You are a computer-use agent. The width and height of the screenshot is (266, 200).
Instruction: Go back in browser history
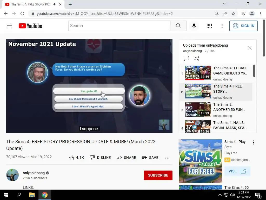tap(6, 14)
